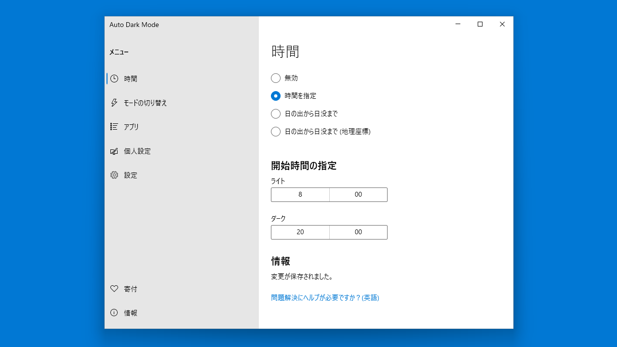Click the heart icon beside 寄付

point(114,289)
